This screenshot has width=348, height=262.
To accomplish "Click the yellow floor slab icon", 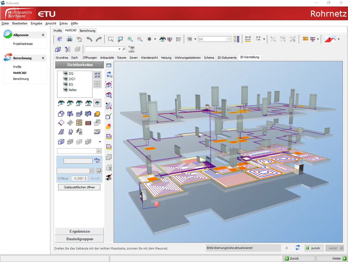I will (x=97, y=114).
